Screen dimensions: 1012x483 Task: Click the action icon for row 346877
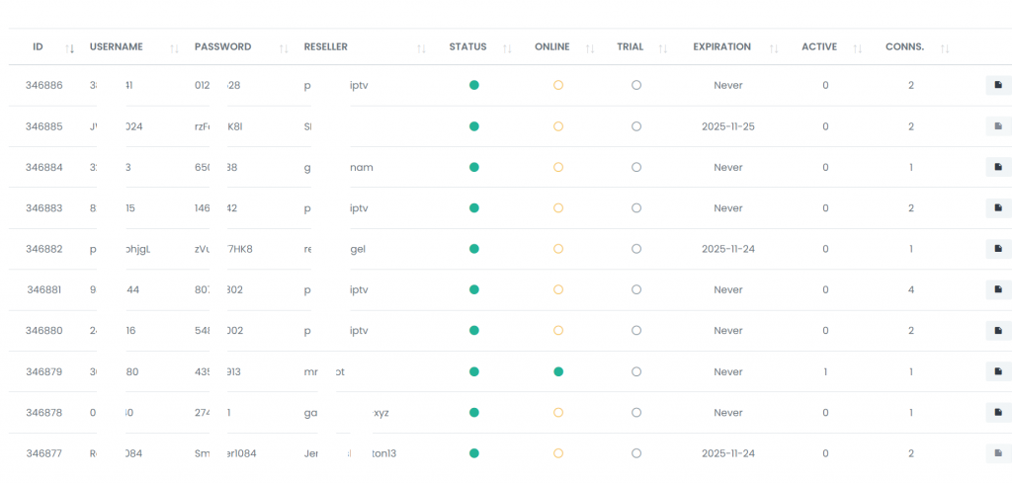tap(998, 453)
